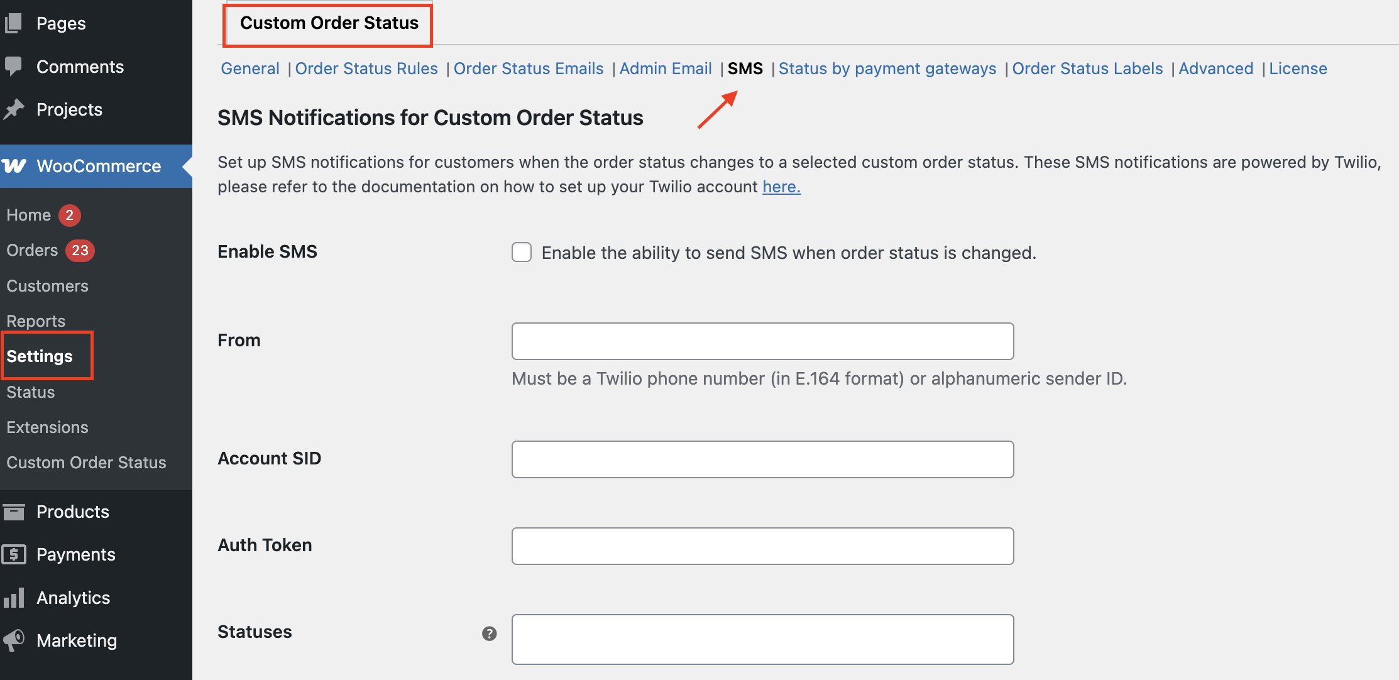
Task: Click the Analytics bar chart icon
Action: click(13, 598)
